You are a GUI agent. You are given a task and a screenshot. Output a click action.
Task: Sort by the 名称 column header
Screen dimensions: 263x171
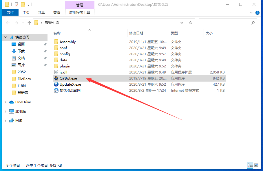[x=57, y=33]
